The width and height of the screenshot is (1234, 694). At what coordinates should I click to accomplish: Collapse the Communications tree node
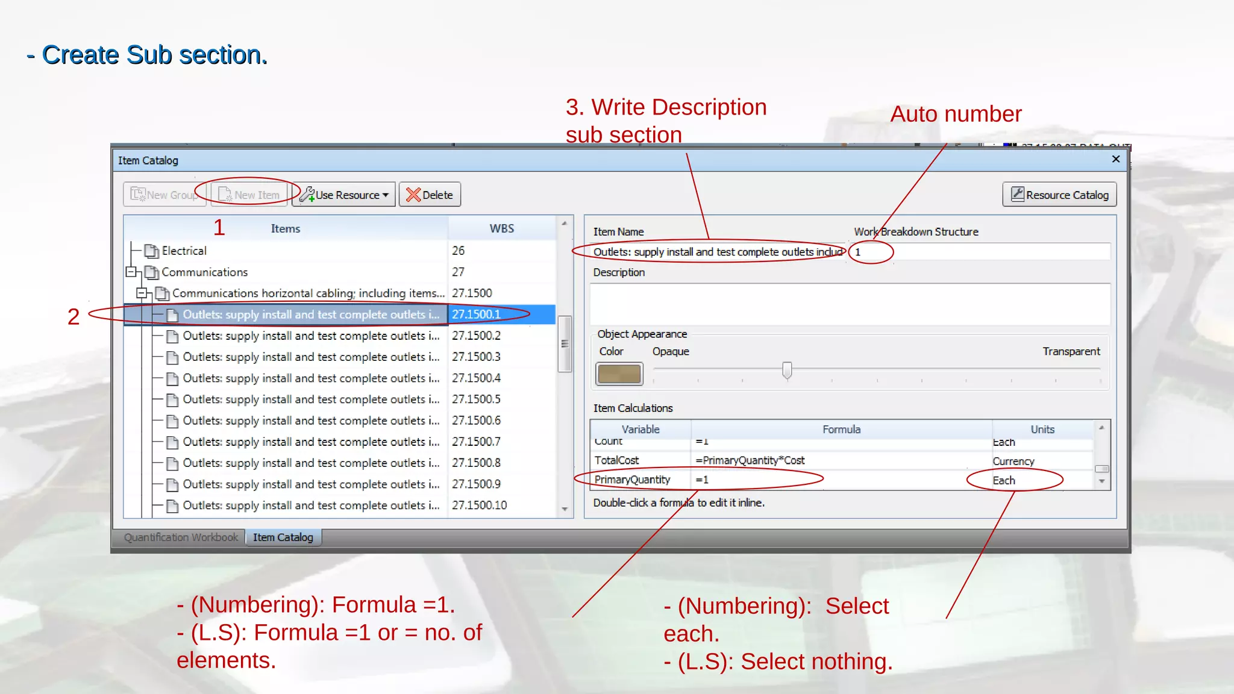(131, 272)
